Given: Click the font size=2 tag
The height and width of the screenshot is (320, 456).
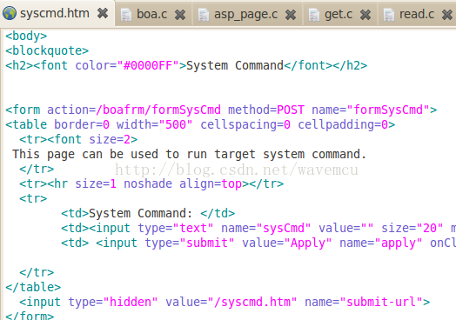Looking at the screenshot, I should (x=92, y=140).
